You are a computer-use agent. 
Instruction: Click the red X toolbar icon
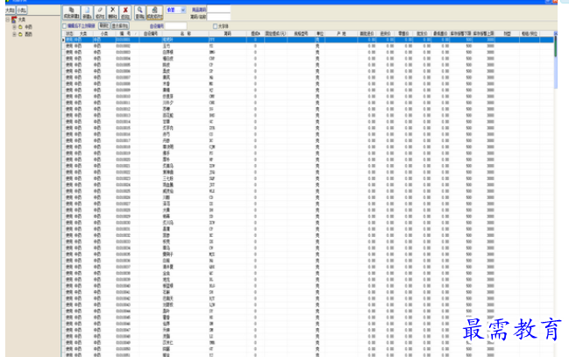pyautogui.click(x=125, y=12)
